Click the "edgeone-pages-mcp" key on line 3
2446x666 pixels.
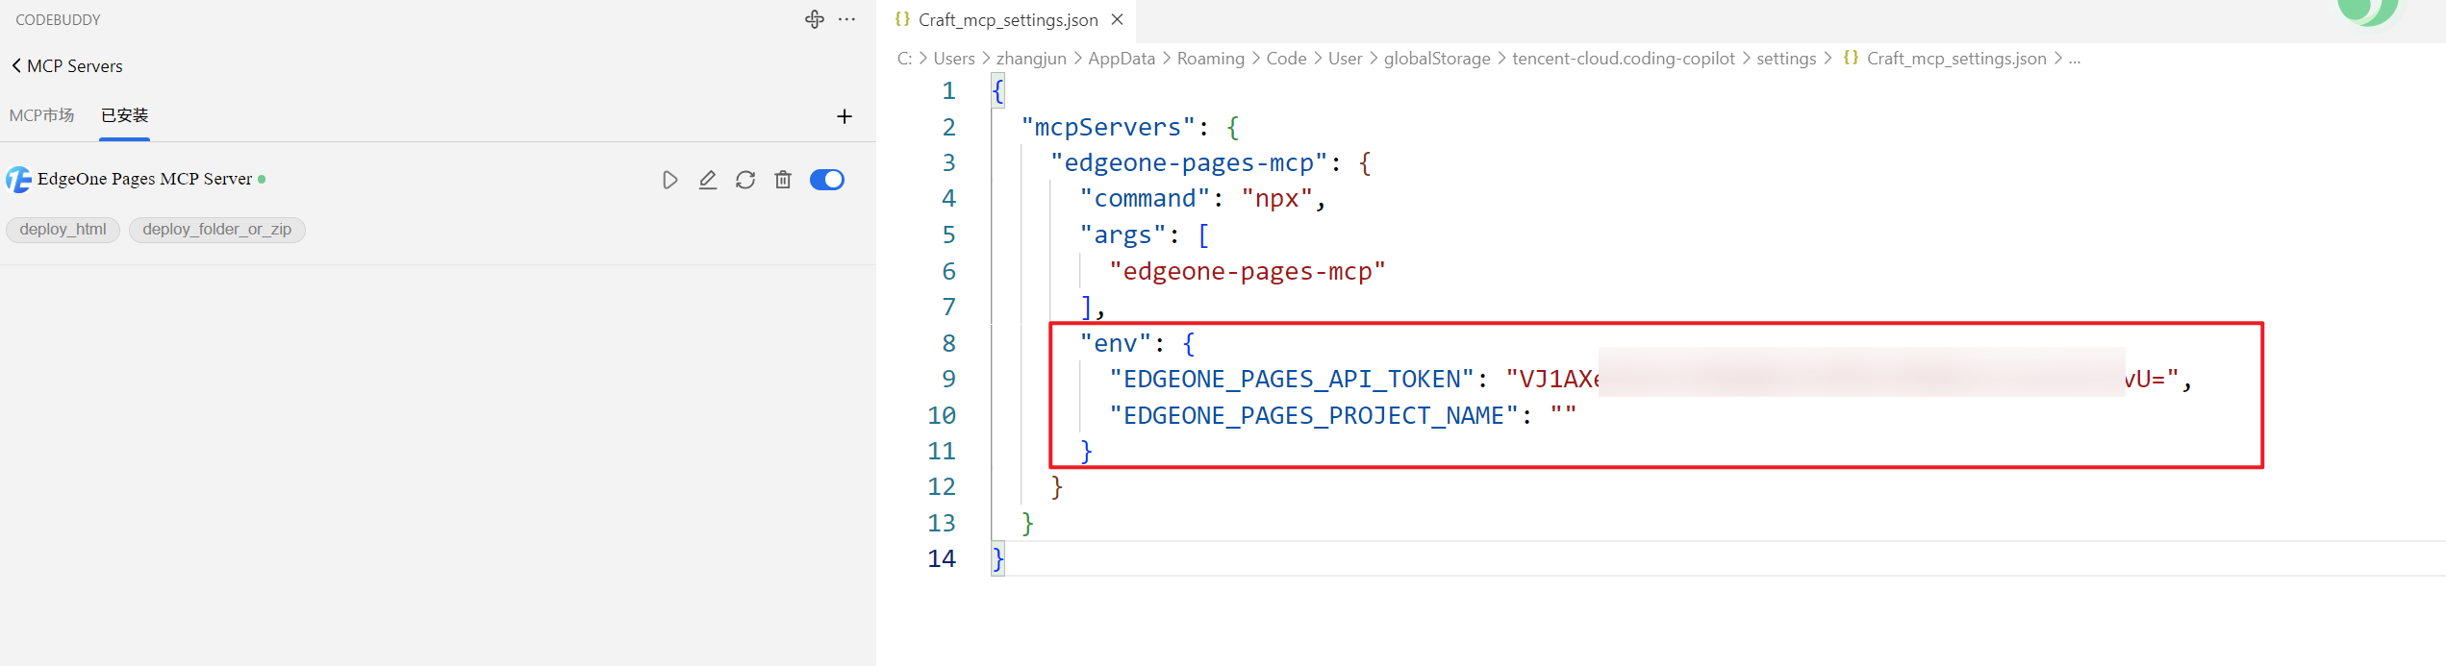tap(1189, 162)
